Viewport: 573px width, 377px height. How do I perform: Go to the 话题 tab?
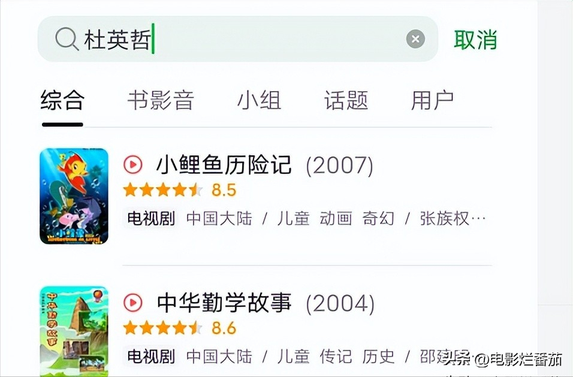pyautogui.click(x=346, y=100)
